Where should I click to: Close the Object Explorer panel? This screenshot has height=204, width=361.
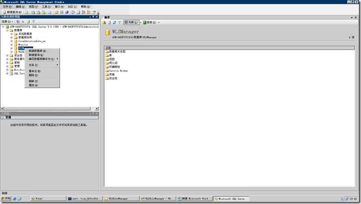tap(97, 17)
